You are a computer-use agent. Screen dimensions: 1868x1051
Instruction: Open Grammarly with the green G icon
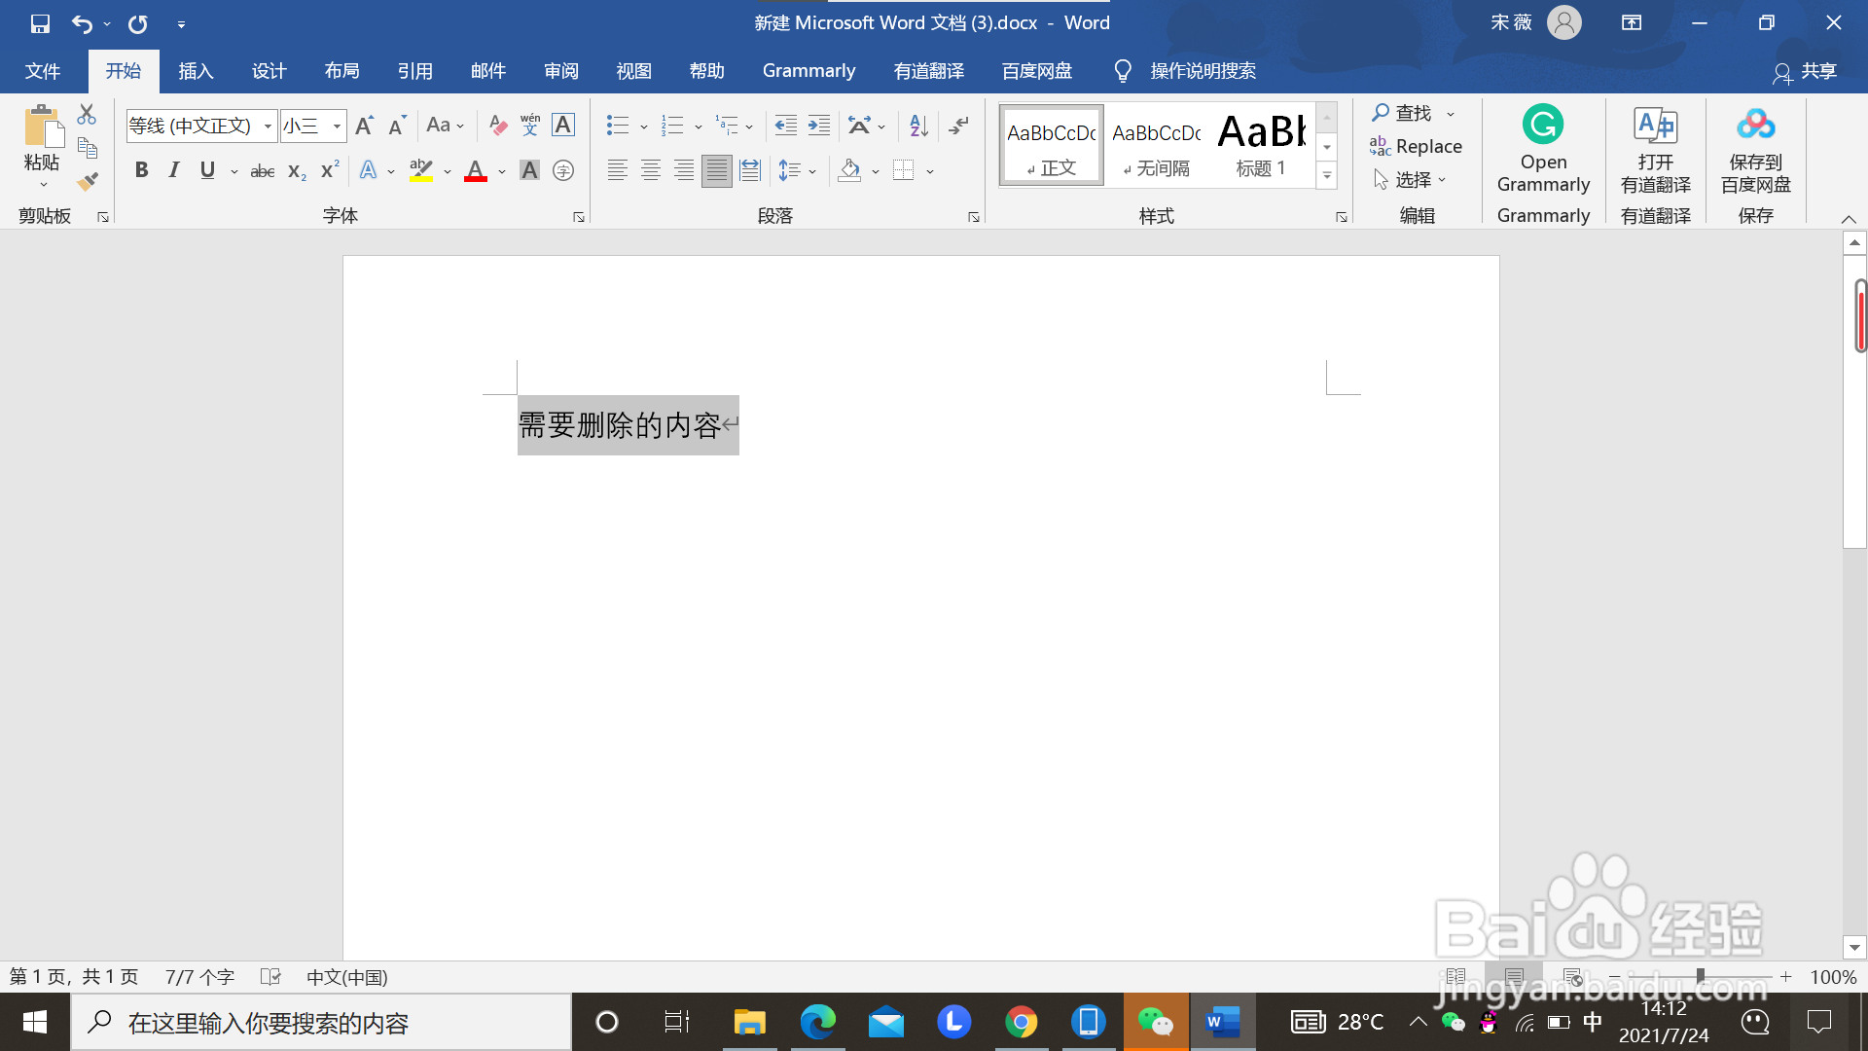point(1542,126)
